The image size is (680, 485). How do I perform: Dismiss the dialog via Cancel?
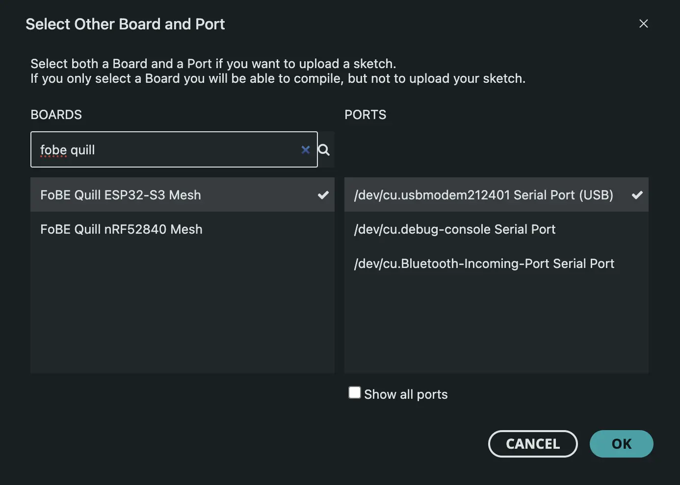point(533,444)
